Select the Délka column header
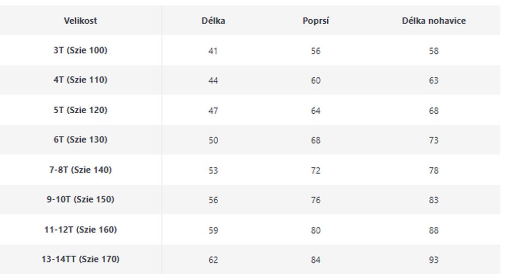Screen dimensions: 505x274 (213, 21)
